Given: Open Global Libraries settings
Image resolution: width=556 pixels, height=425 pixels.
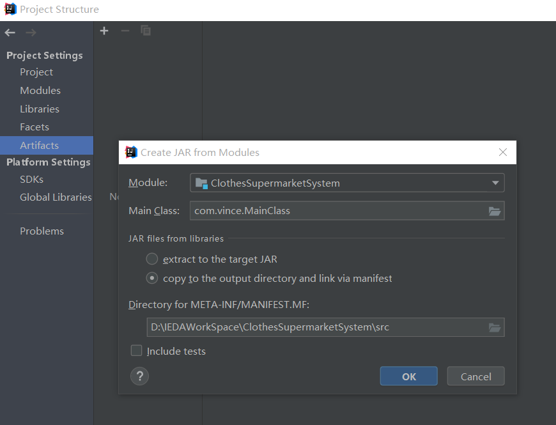Looking at the screenshot, I should tap(56, 197).
